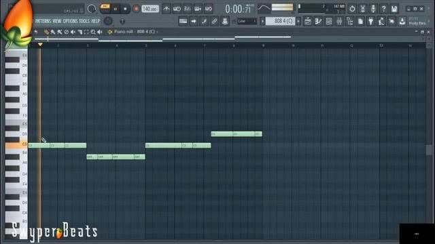Choose the Select tool in piano roll
This screenshot has height=244, width=435.
pyautogui.click(x=86, y=32)
